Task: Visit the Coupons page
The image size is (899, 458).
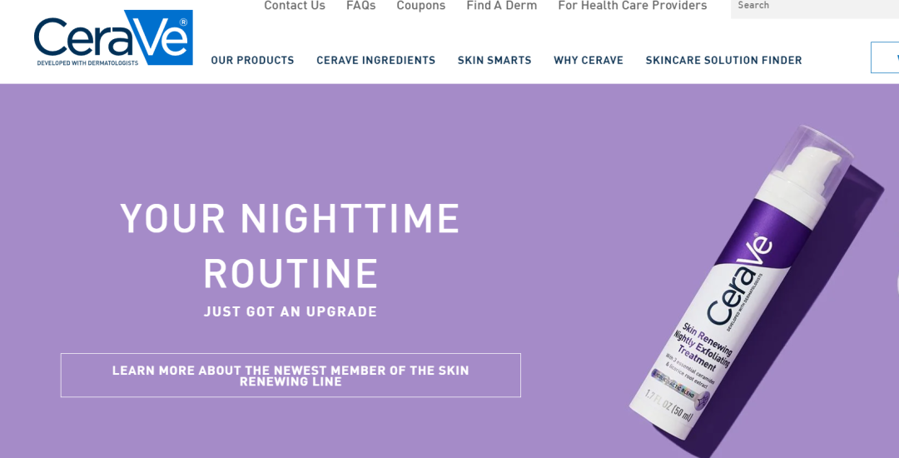Action: click(x=421, y=6)
